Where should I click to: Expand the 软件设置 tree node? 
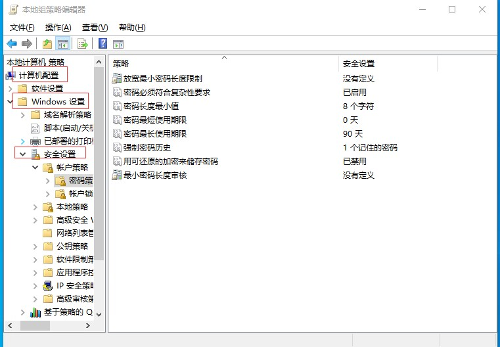10,89
